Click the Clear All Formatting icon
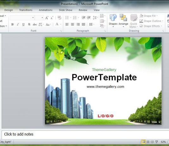 [59, 18]
